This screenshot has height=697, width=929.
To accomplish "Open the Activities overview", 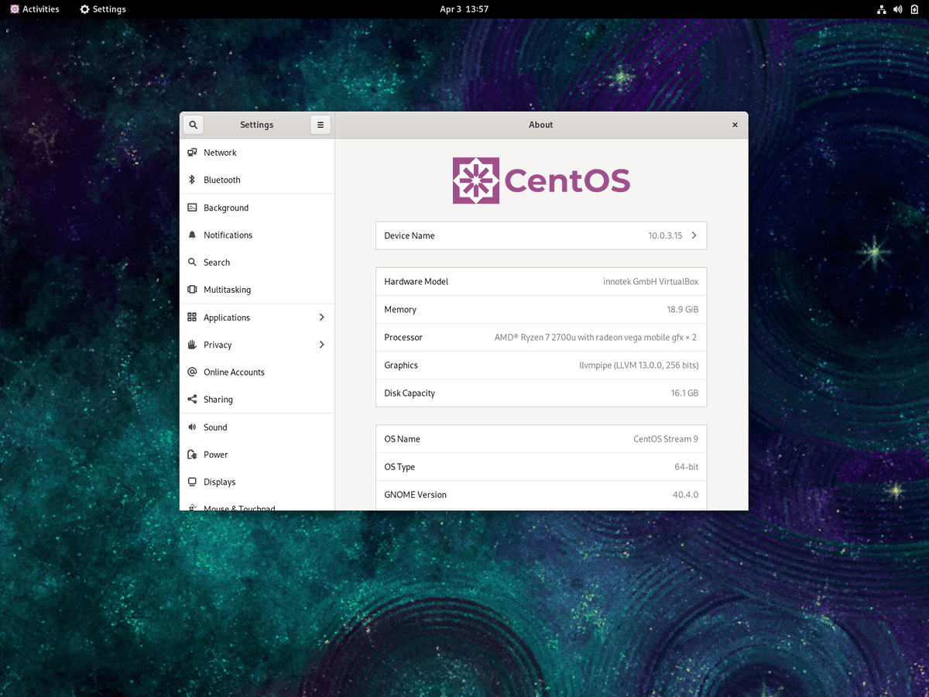I will click(34, 9).
